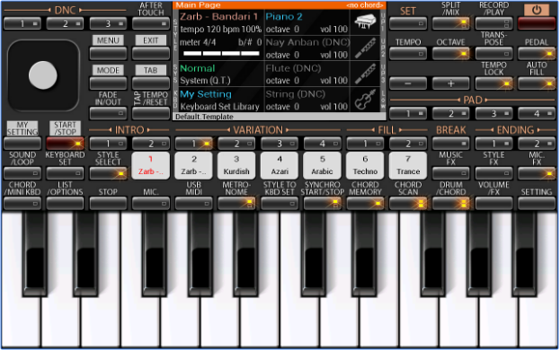560x350 pixels.
Task: Disable the Auto Fill button
Action: (x=537, y=83)
